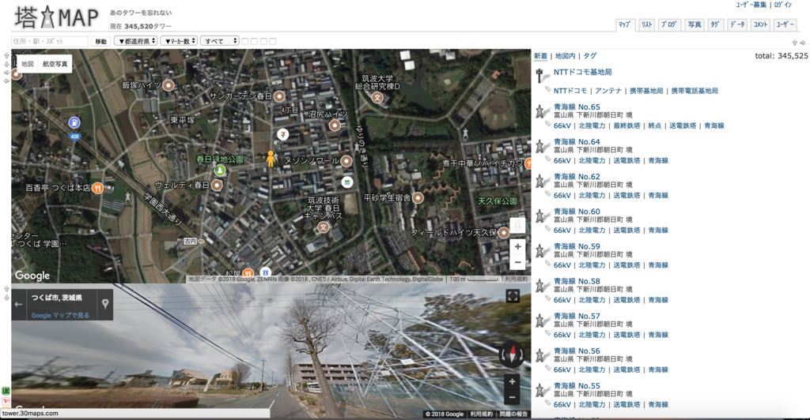The width and height of the screenshot is (810, 420).
Task: Open the リスト tab
Action: [647, 24]
